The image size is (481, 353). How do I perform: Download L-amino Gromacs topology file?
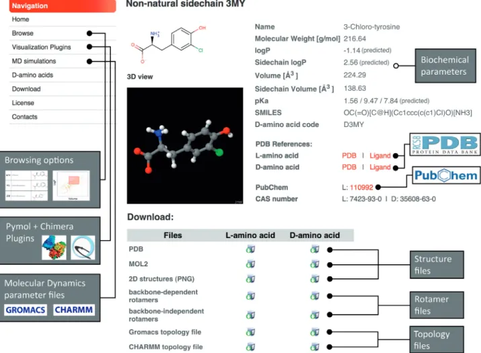[250, 332]
